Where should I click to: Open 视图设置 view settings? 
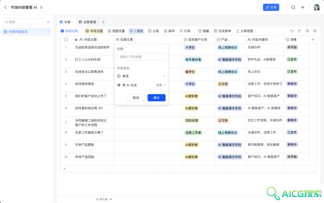click(x=116, y=31)
